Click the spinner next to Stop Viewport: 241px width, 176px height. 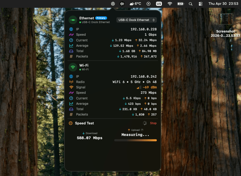pos(145,123)
